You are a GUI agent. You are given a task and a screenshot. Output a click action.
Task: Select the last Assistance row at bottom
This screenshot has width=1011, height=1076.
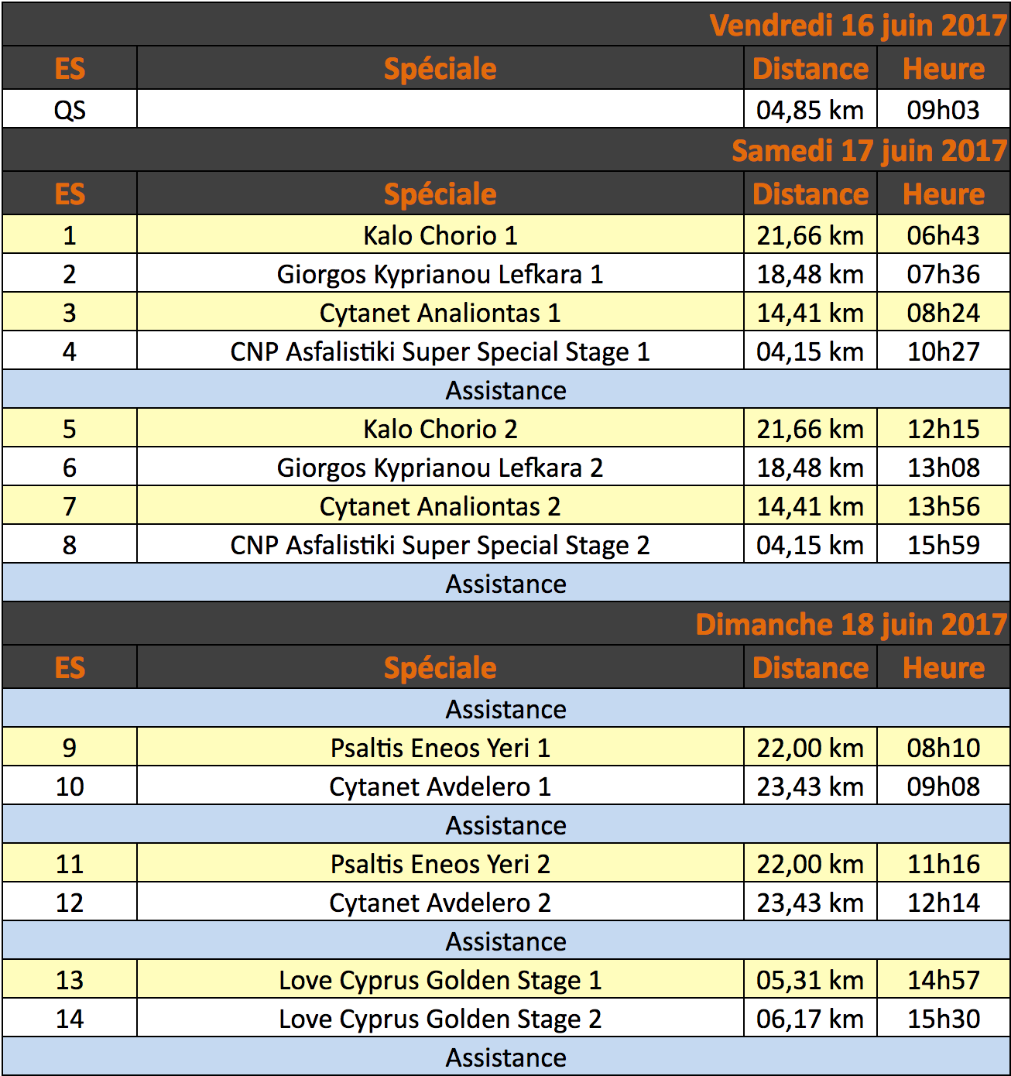tap(506, 1057)
